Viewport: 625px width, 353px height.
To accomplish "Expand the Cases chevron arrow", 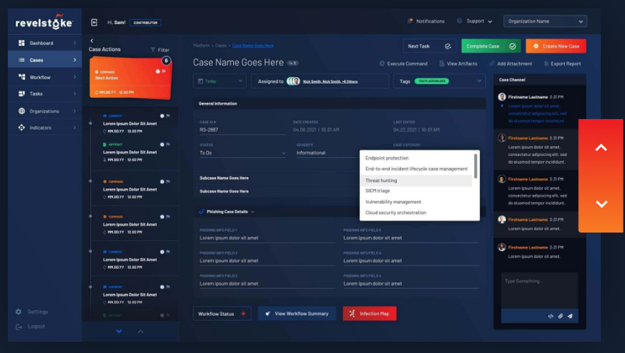I will click(x=74, y=60).
